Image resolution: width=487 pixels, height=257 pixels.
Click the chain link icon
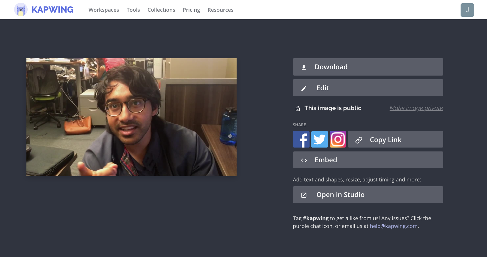click(x=359, y=140)
